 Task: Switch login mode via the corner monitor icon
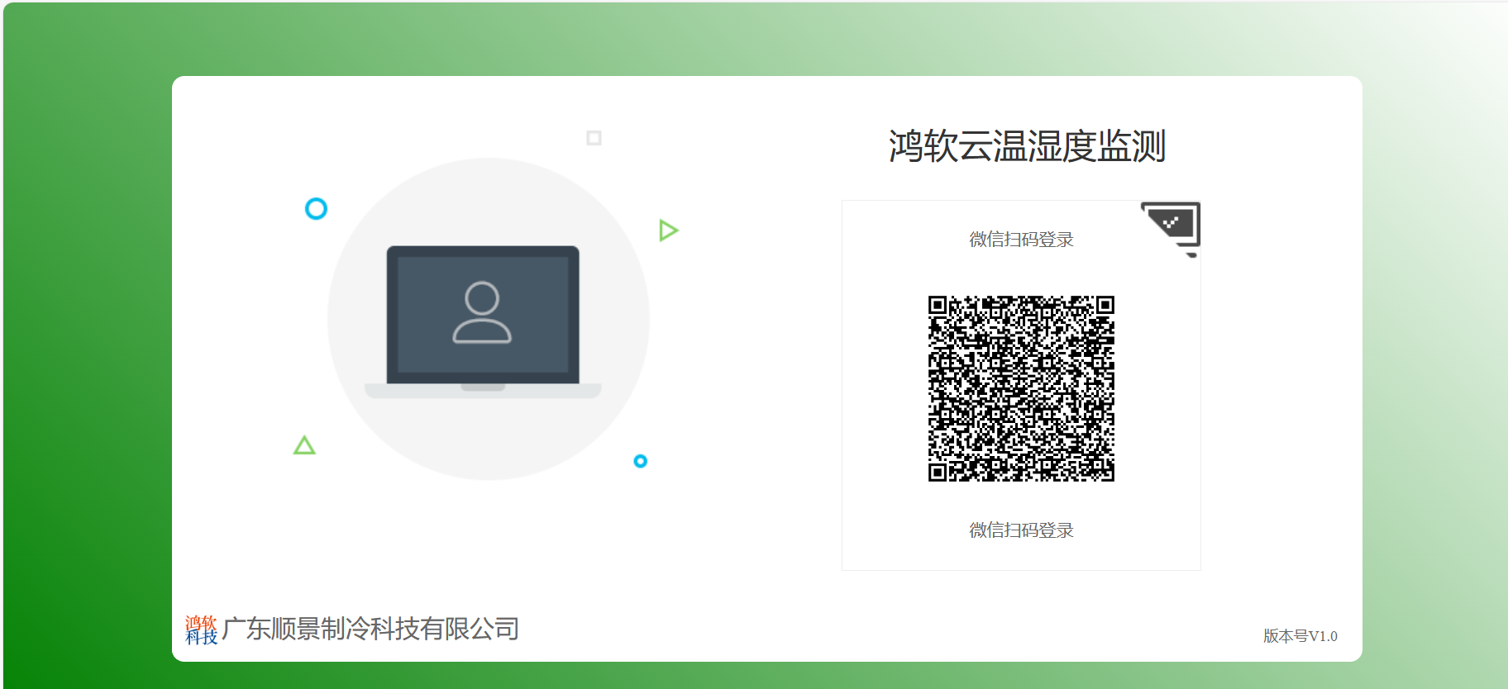tap(1172, 228)
